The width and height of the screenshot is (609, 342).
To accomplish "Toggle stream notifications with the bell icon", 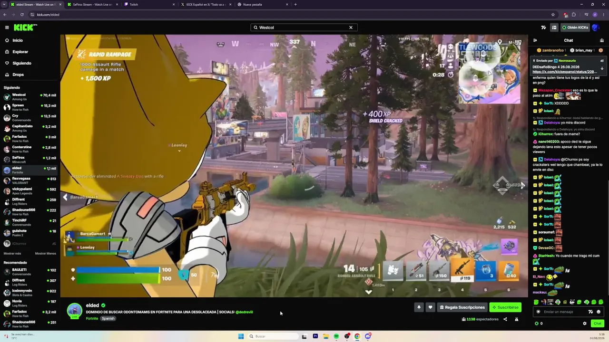I will tap(419, 307).
